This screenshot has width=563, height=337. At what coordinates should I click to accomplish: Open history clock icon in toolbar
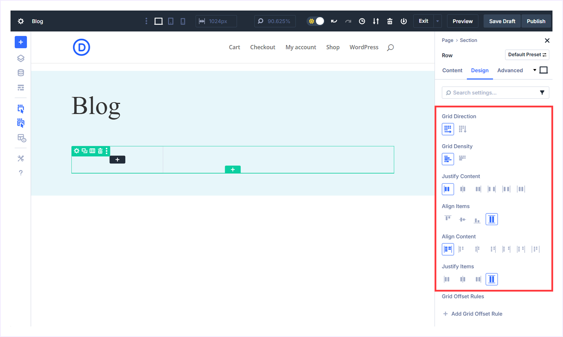click(362, 21)
